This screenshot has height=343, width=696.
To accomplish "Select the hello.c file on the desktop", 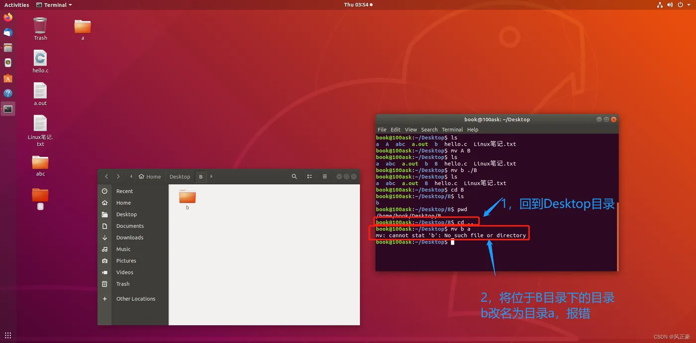I will click(x=40, y=61).
